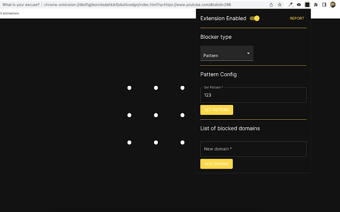Image resolution: width=340 pixels, height=212 pixels.
Task: Select the top-left pattern dot
Action: click(x=129, y=87)
